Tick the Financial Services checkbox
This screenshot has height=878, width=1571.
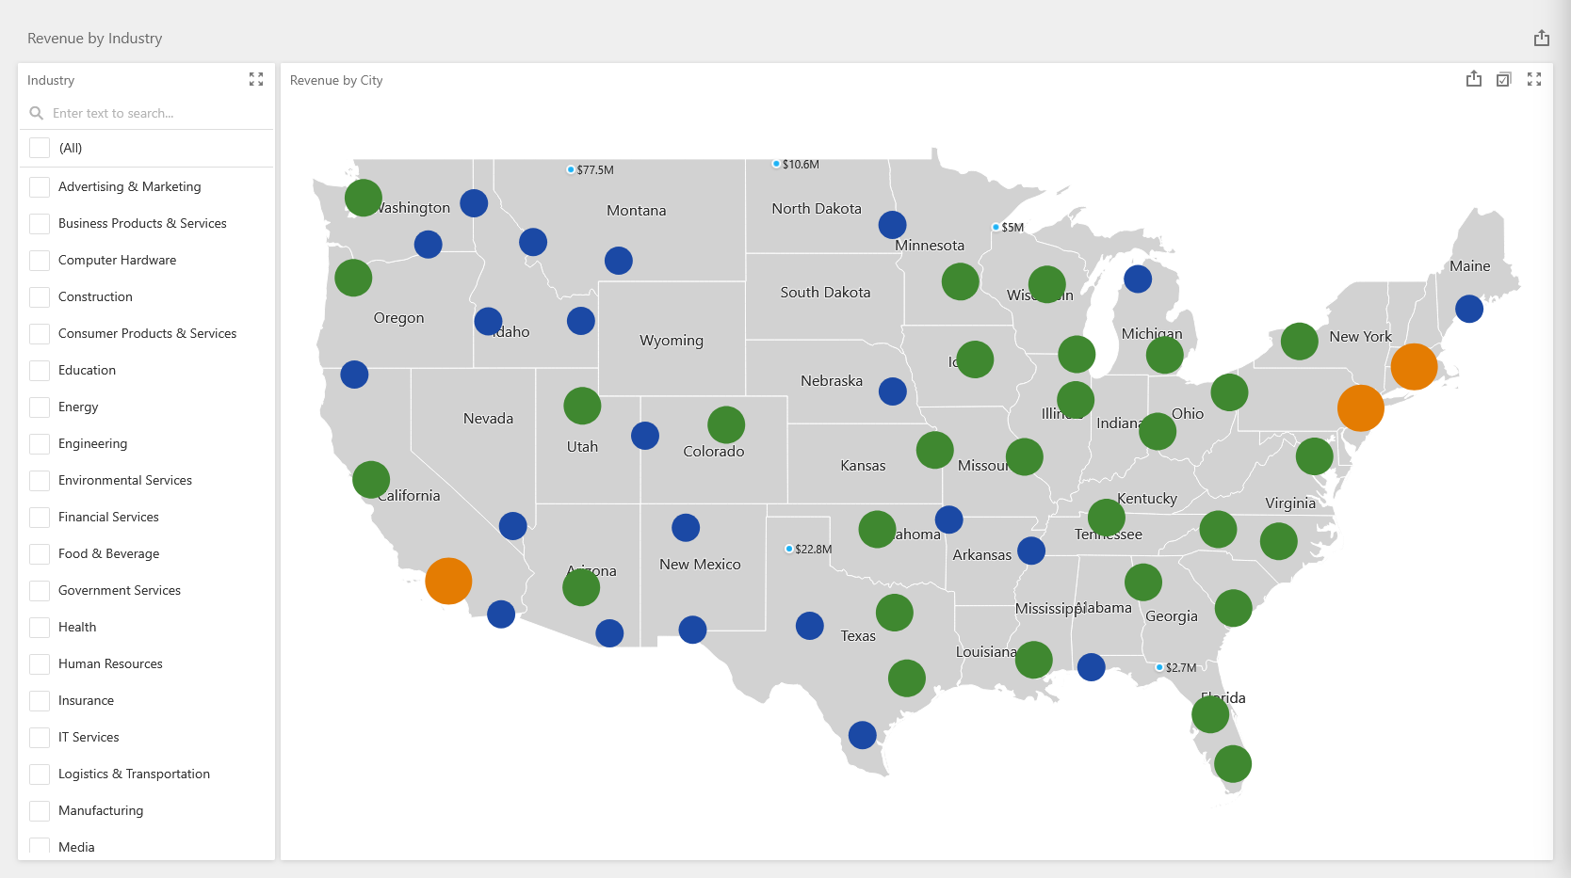pyautogui.click(x=40, y=517)
